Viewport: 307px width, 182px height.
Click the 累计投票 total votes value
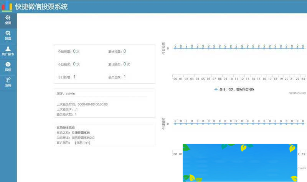pos(124,51)
